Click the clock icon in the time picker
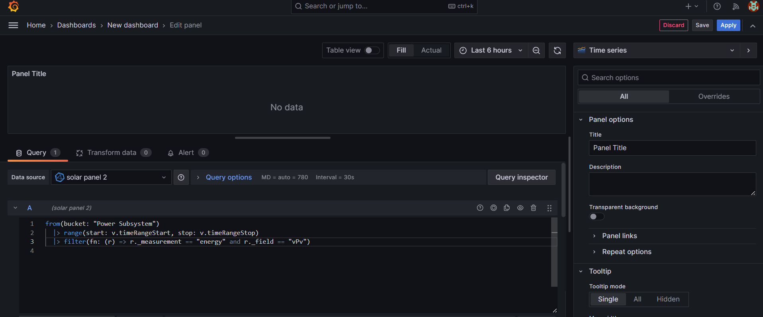This screenshot has height=317, width=763. pos(463,51)
